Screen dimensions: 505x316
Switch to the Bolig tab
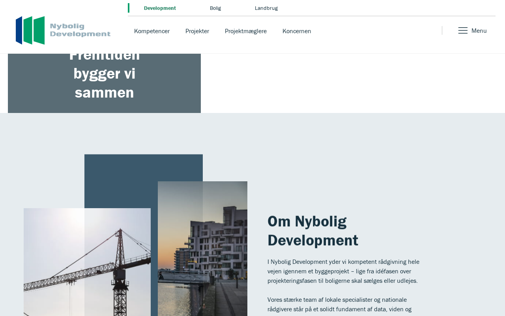(215, 8)
